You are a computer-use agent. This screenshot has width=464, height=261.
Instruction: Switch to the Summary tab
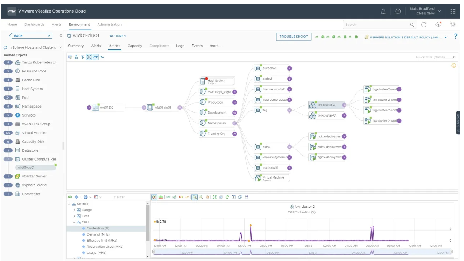76,46
